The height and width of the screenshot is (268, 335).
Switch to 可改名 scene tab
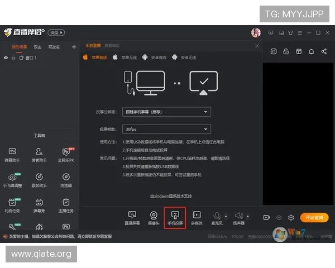click(x=54, y=47)
